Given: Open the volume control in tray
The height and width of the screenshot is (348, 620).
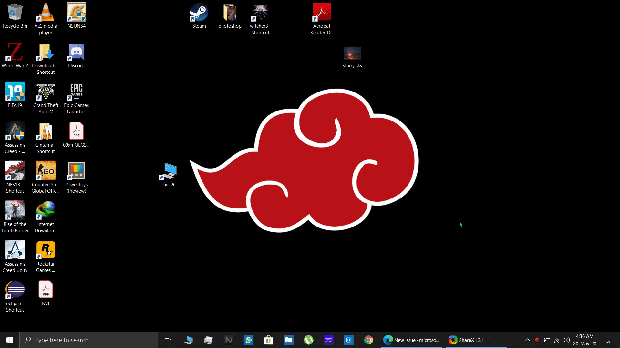Looking at the screenshot, I should (566, 340).
